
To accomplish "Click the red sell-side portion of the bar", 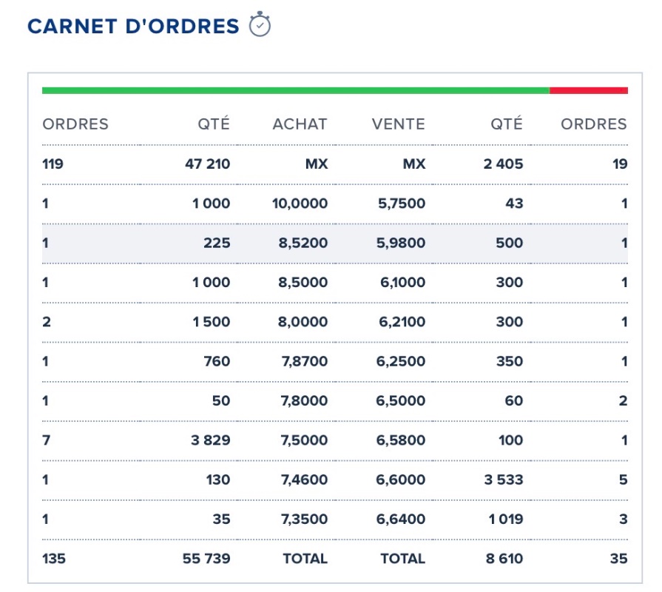I will [x=589, y=90].
